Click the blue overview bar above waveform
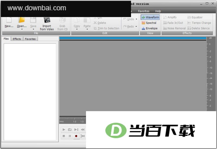This screenshot has height=149, width=217. click(133, 38)
